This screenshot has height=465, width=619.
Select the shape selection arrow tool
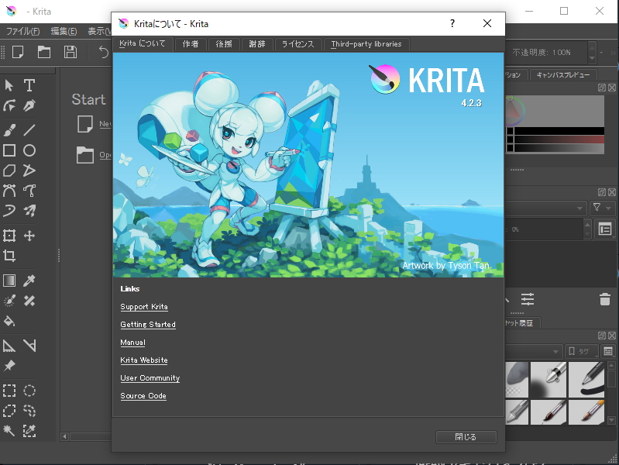click(9, 85)
